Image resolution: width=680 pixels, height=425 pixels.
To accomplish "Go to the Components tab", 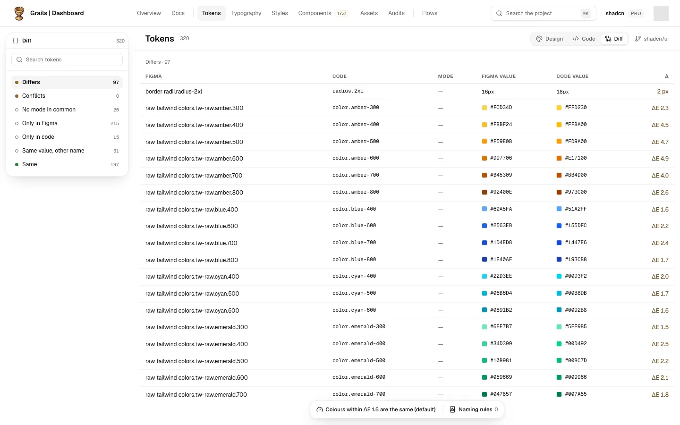I will point(323,13).
